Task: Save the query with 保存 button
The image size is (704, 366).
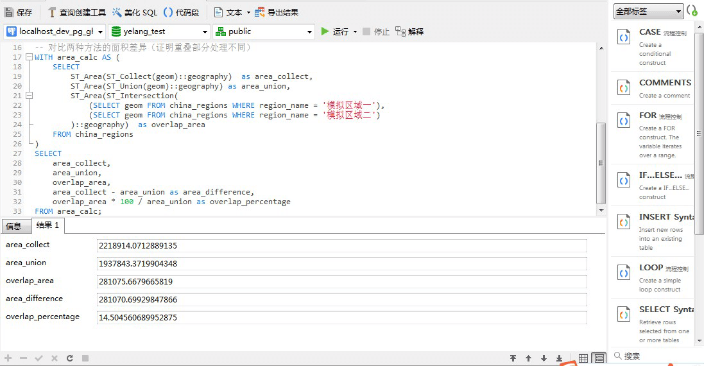Action: 19,13
